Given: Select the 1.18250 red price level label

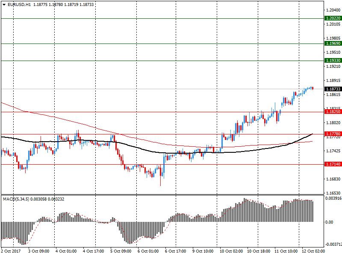Looking at the screenshot, I should pos(333,112).
